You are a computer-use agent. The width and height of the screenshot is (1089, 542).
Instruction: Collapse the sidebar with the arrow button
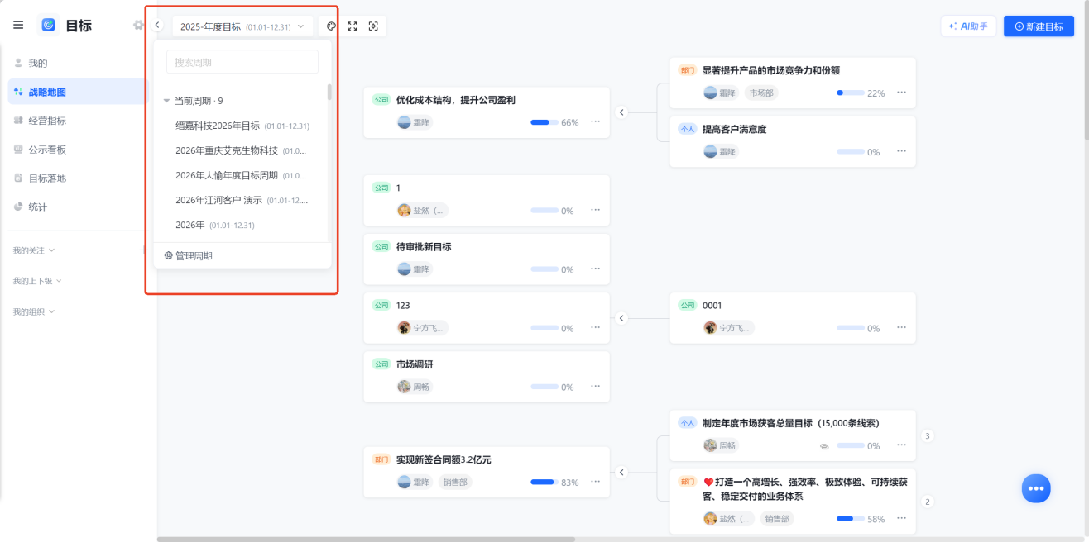point(157,26)
